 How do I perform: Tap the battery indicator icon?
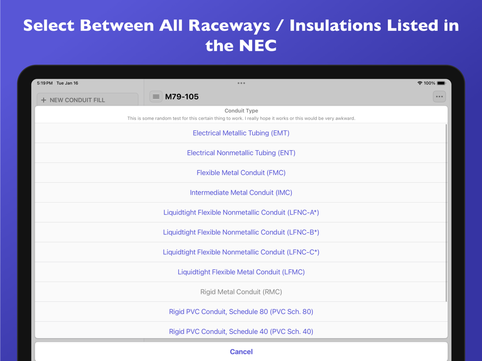(x=441, y=83)
